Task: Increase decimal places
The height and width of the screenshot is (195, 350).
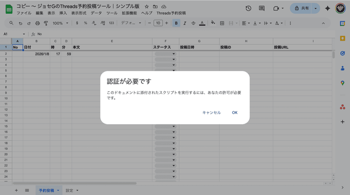Action: pos(103,23)
